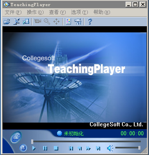Click the small round switch-mode button
149x155 pixels.
(x=23, y=148)
